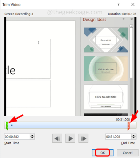Play the video preview
Viewport: 140px width, 158px height.
pos(70,138)
